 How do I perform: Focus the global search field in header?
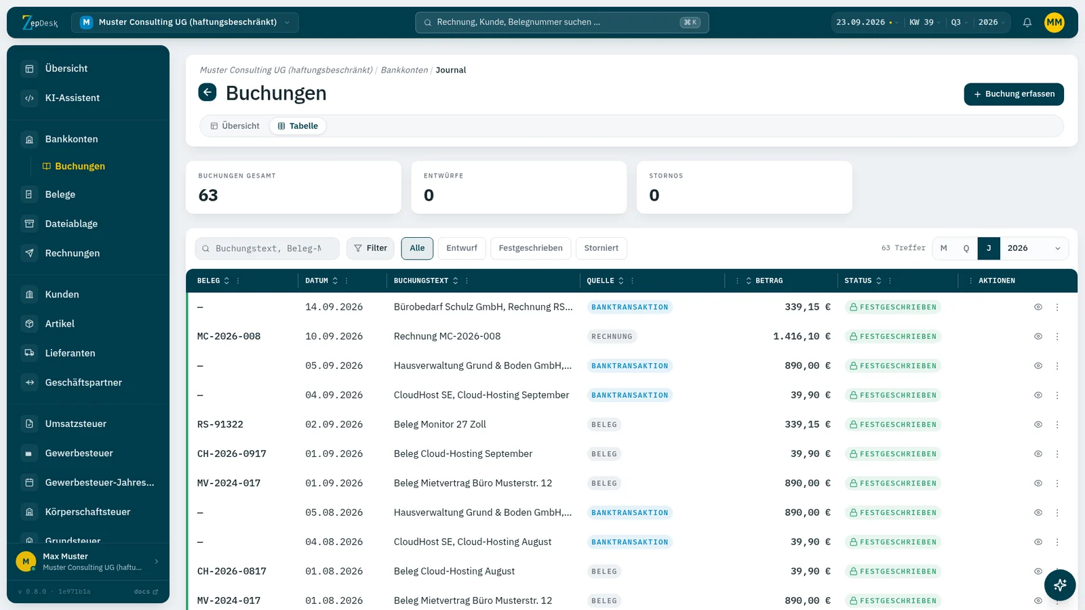(x=562, y=22)
